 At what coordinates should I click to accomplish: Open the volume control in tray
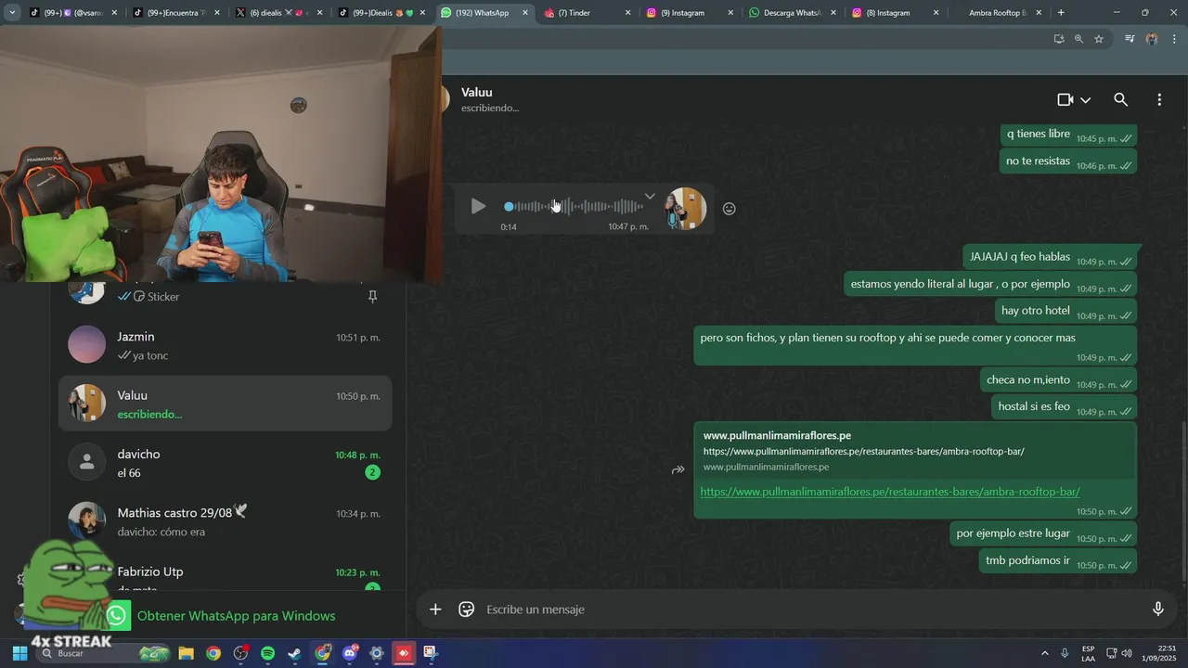pyautogui.click(x=1127, y=653)
